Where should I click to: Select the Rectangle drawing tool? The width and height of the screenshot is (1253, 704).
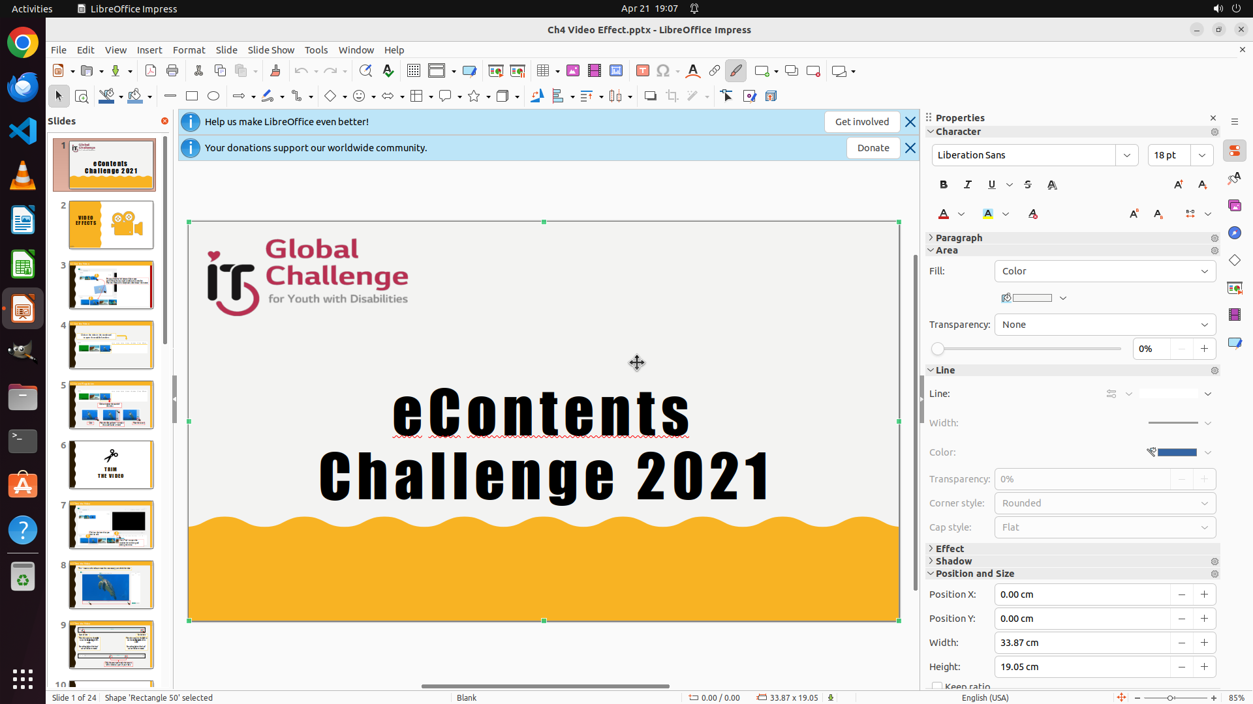point(192,96)
